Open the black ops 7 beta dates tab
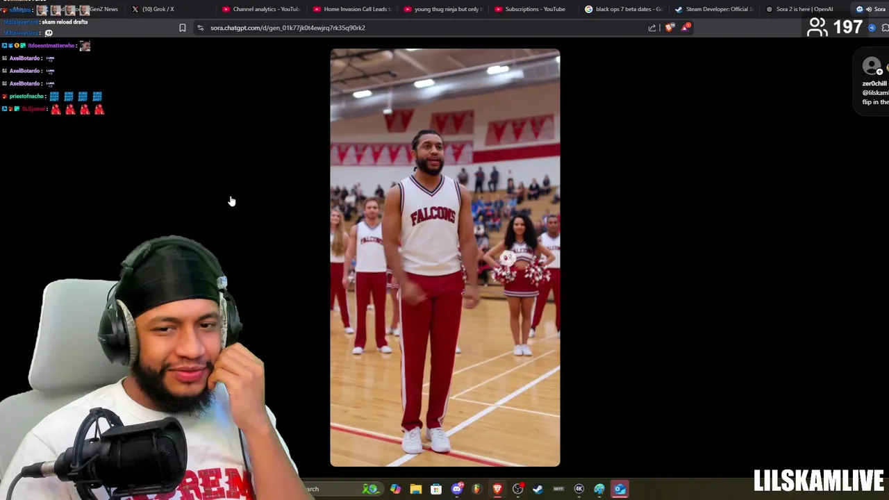889x500 pixels. coord(624,9)
